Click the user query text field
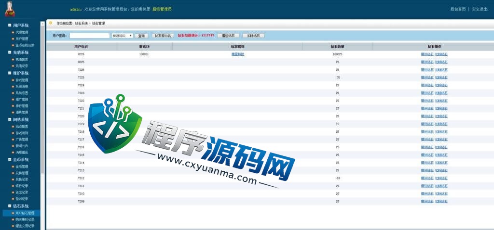 [x=90, y=36]
